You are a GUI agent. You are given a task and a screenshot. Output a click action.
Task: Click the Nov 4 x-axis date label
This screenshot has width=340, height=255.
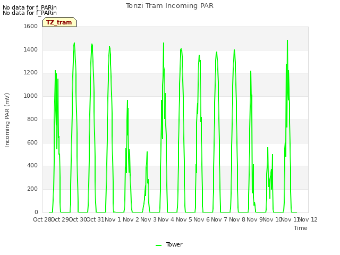[166, 219]
